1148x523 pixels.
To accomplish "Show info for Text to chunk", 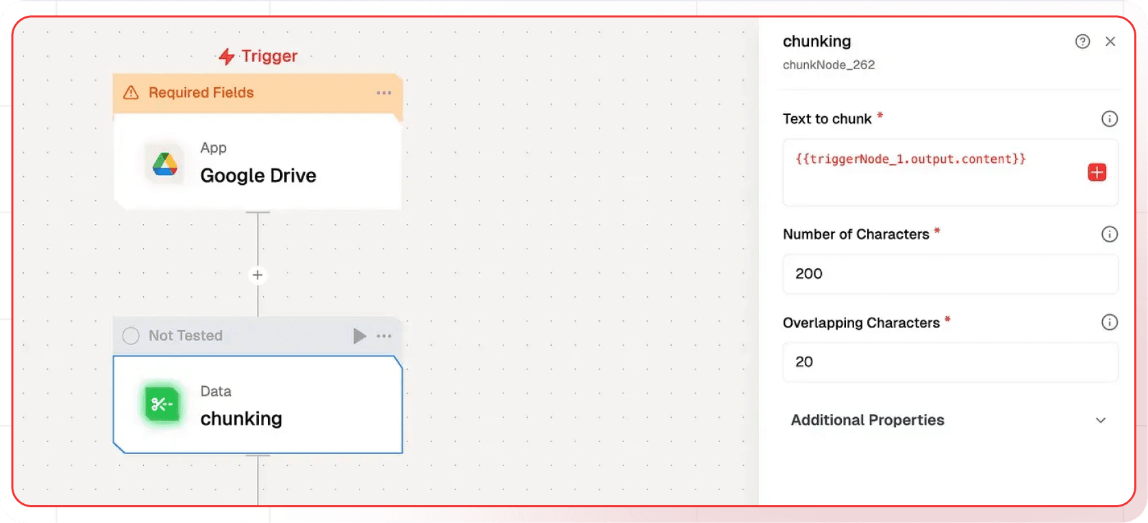I will click(1110, 118).
